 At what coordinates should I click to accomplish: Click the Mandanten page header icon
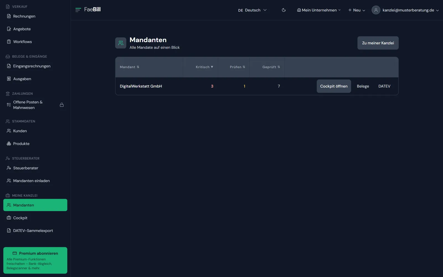point(121,43)
